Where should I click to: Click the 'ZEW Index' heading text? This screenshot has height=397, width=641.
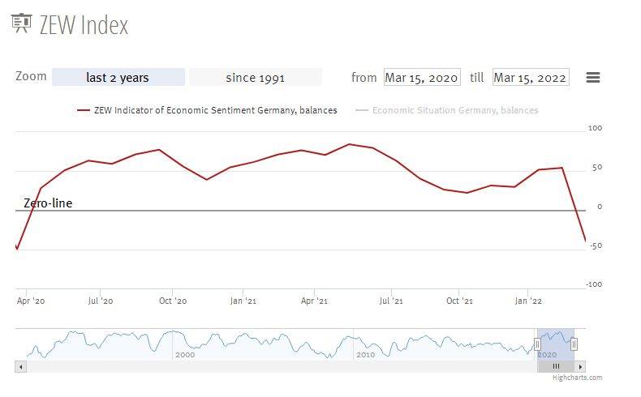pos(84,25)
